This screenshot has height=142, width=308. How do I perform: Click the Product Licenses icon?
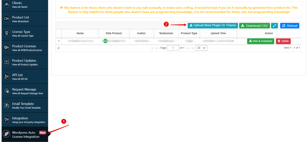pyautogui.click(x=6, y=48)
